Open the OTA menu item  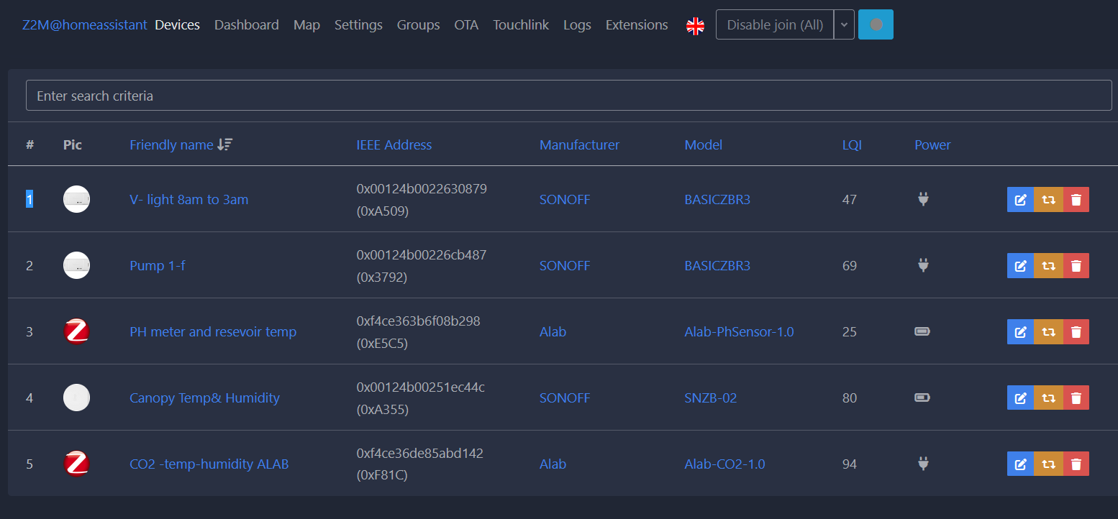point(466,25)
